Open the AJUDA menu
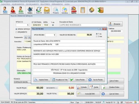Viewport: 139px width, 104px height. click(67, 4)
